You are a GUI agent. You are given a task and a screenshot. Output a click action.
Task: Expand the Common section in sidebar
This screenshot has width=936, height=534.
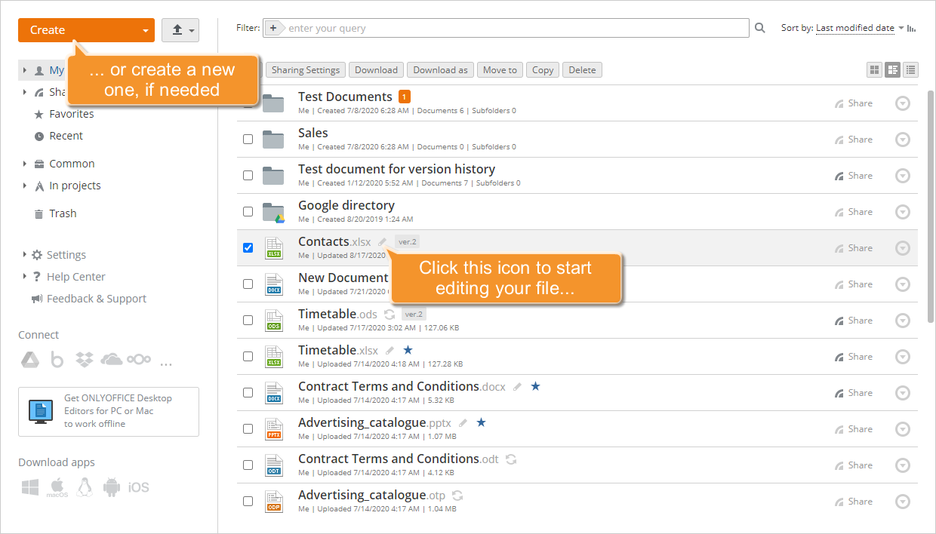click(x=23, y=163)
